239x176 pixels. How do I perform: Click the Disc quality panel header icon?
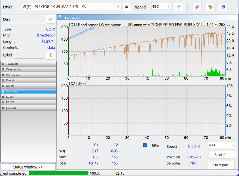[60, 17]
